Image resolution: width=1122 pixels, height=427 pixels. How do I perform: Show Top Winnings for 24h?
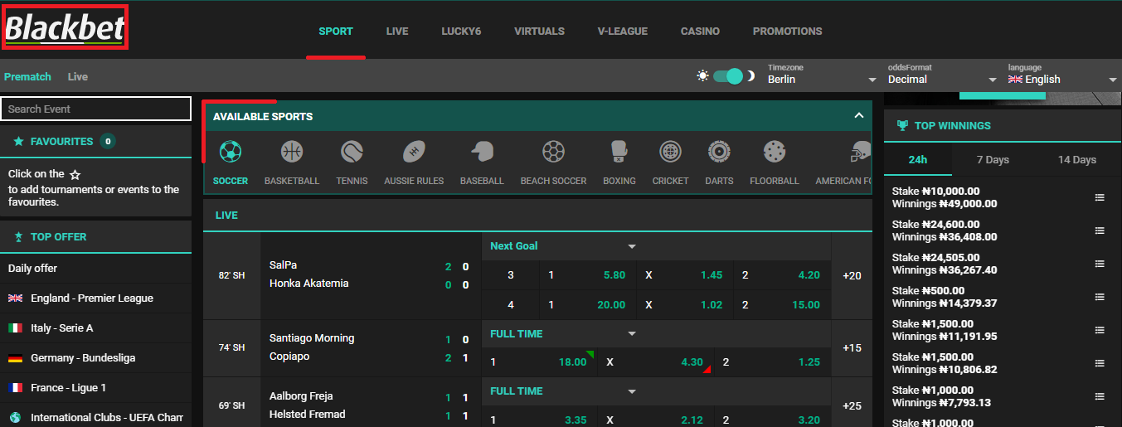click(918, 159)
